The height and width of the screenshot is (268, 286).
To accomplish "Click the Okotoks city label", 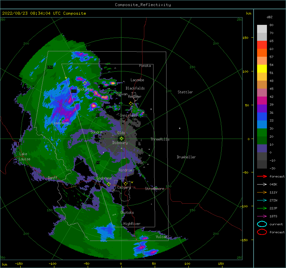I will point(127,213).
